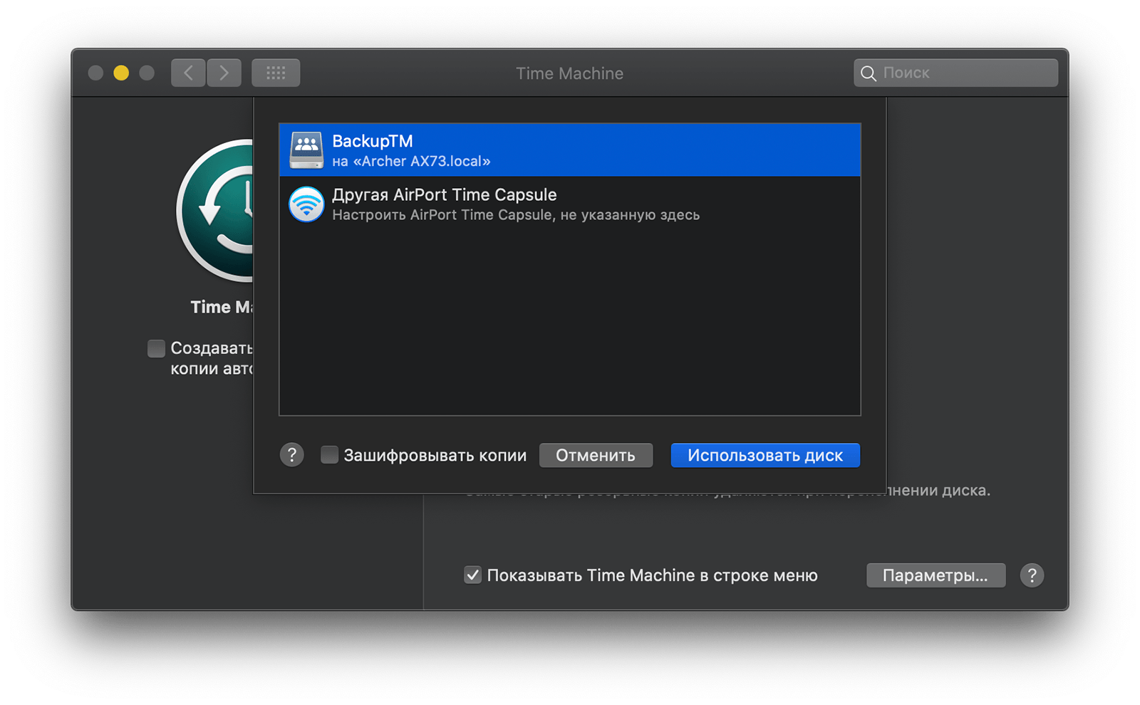Click Настроить AirPort Time Capsule description text
This screenshot has width=1140, height=705.
516,215
